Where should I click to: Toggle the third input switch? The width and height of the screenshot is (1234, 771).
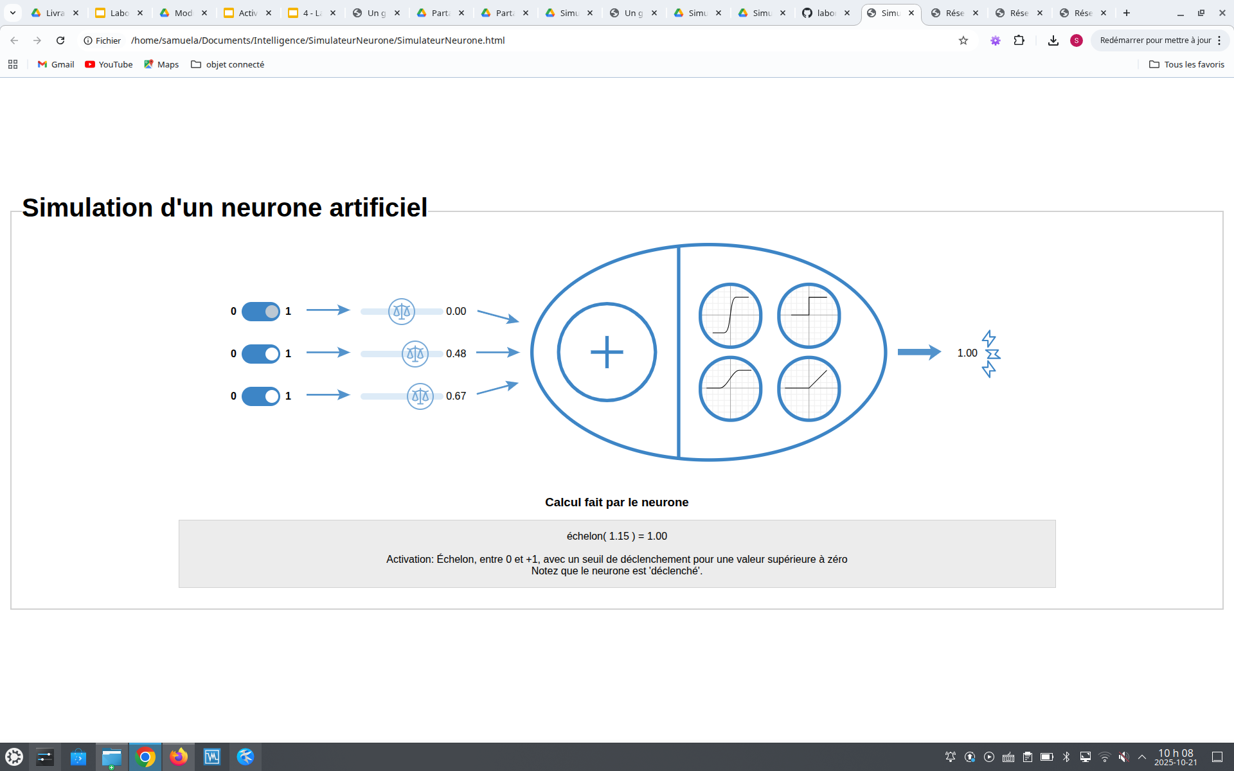(x=261, y=396)
